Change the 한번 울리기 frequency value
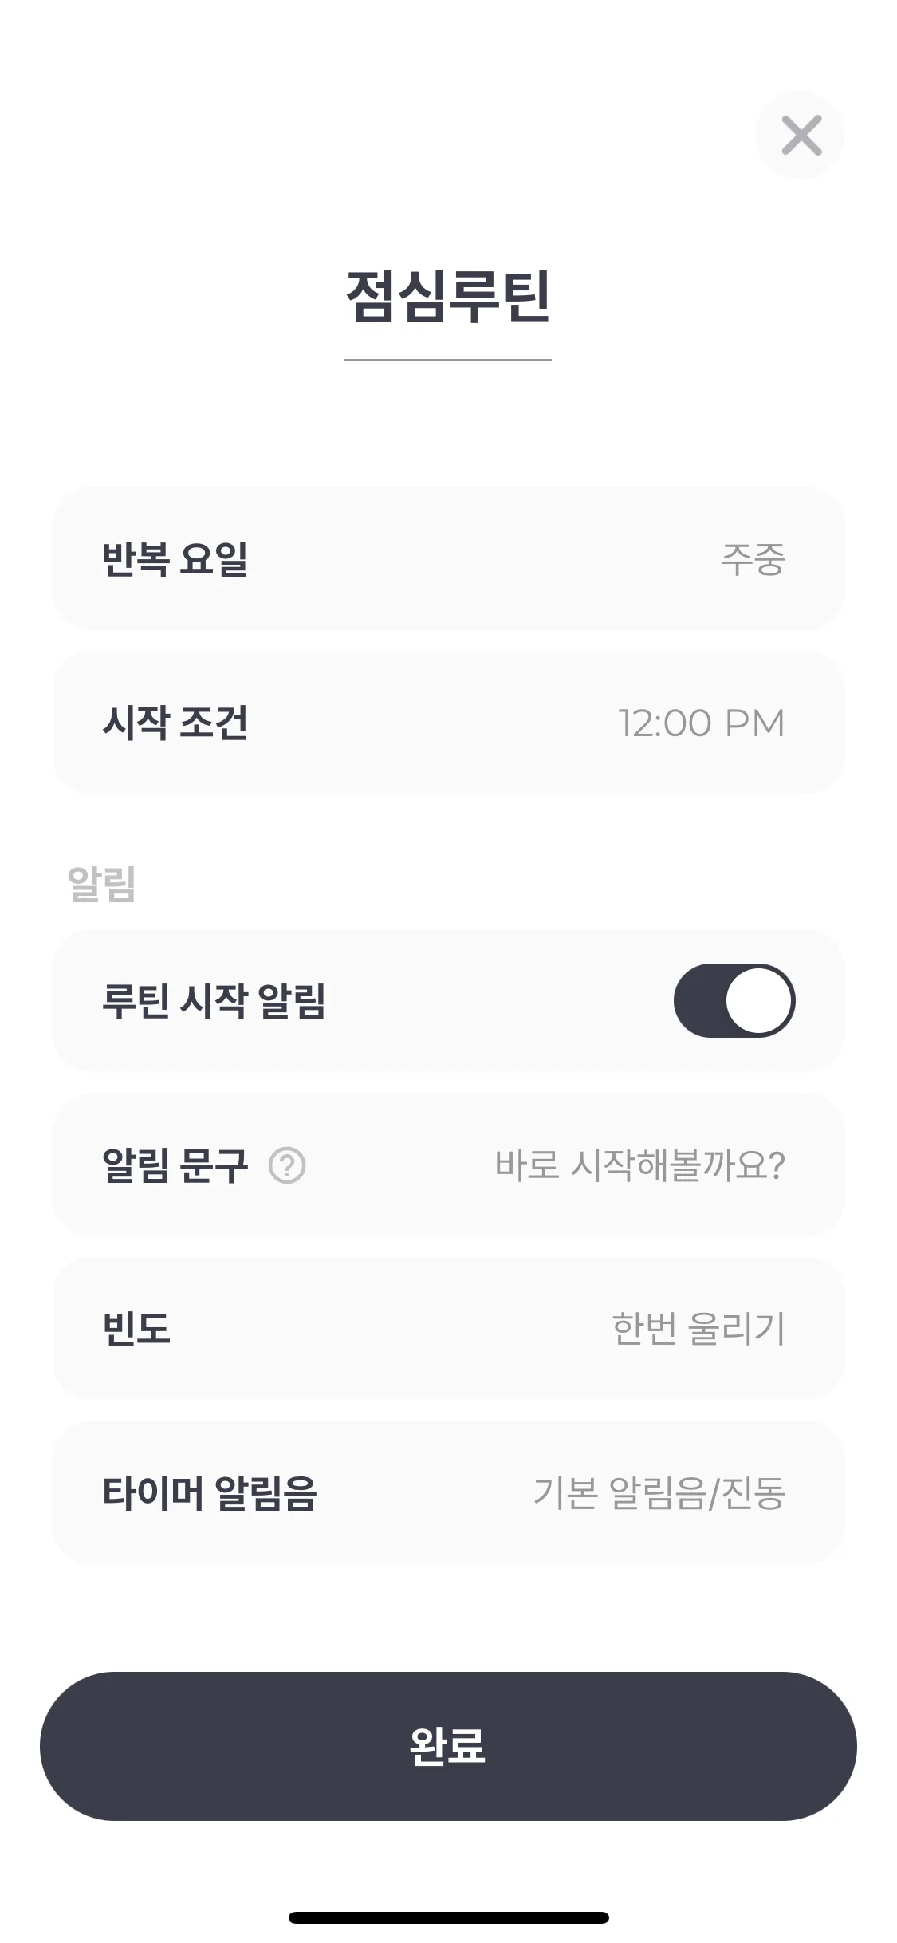Image resolution: width=897 pixels, height=1943 pixels. click(698, 1329)
